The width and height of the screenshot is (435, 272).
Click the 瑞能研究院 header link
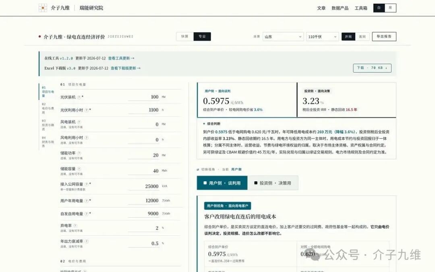pyautogui.click(x=91, y=8)
